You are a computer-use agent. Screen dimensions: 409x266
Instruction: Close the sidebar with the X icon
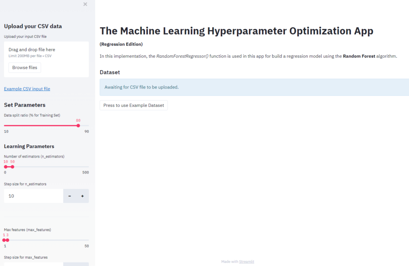[x=85, y=4]
